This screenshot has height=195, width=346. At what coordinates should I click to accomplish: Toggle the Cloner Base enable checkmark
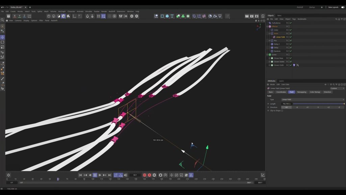[291, 58]
